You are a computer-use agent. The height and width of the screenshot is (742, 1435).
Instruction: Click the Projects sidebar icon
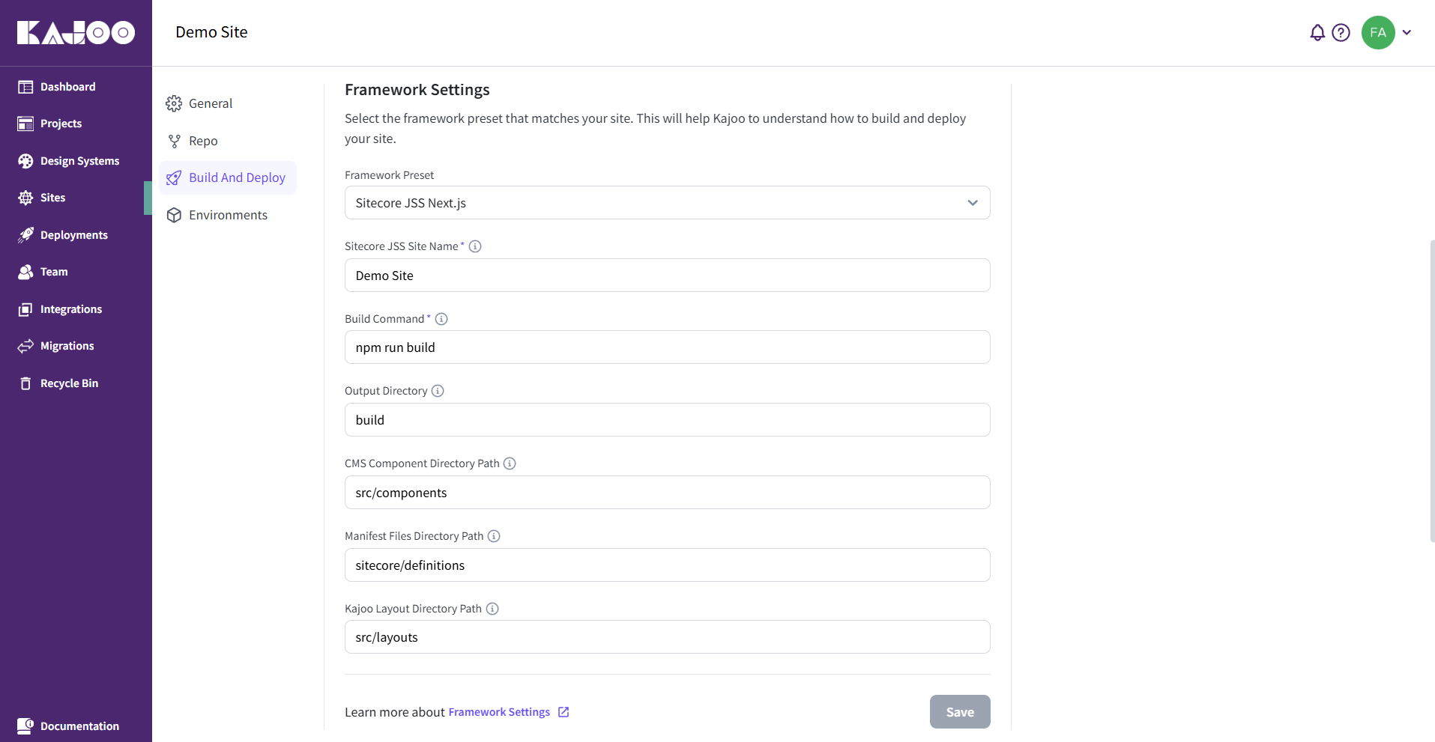tap(25, 124)
